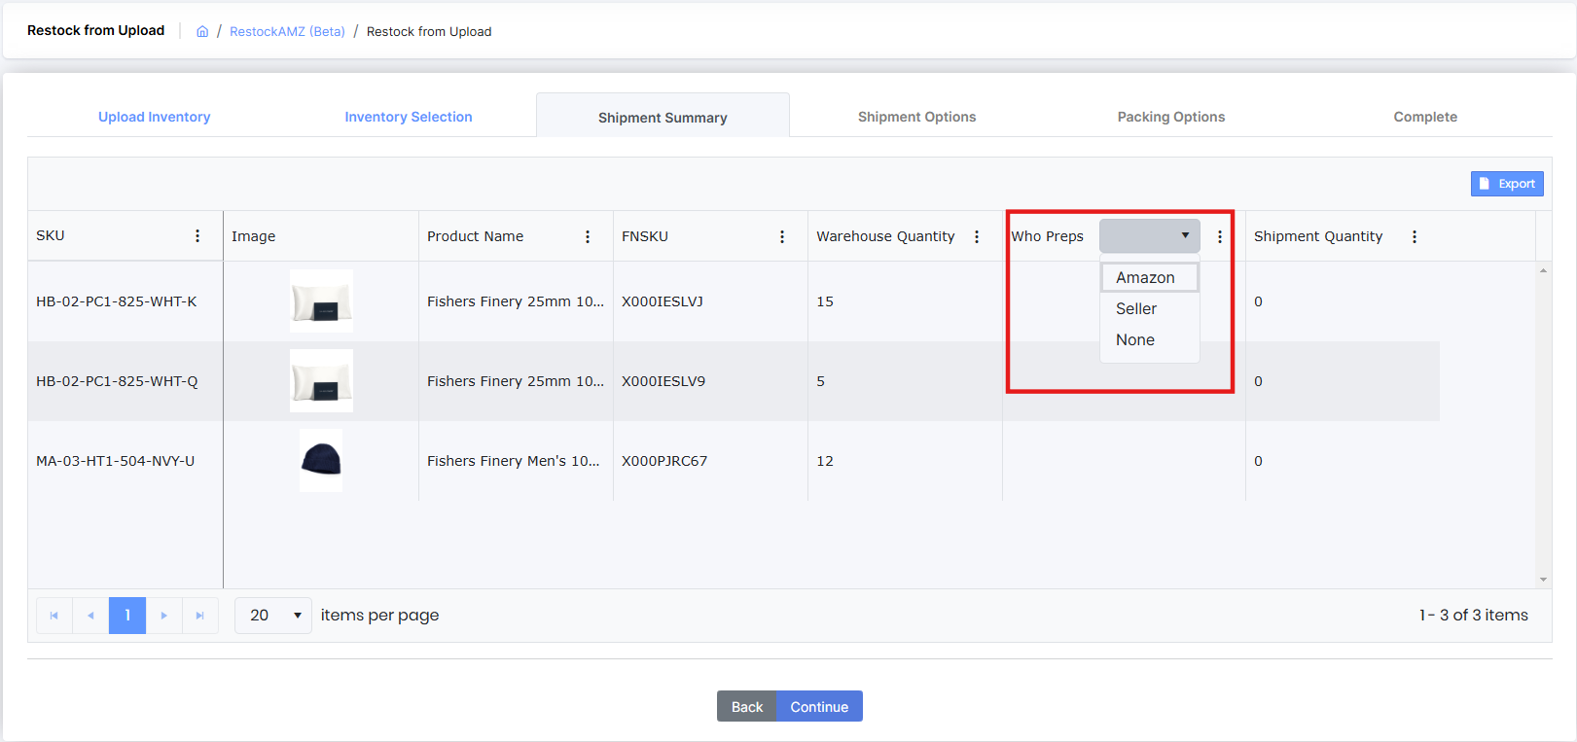Click product name in X000IESLVJ row
Viewport: 1577px width, 742px height.
click(x=516, y=301)
